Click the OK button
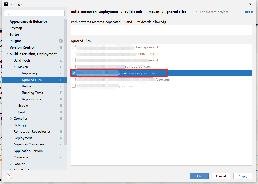This screenshot has height=184, width=258. point(199,176)
